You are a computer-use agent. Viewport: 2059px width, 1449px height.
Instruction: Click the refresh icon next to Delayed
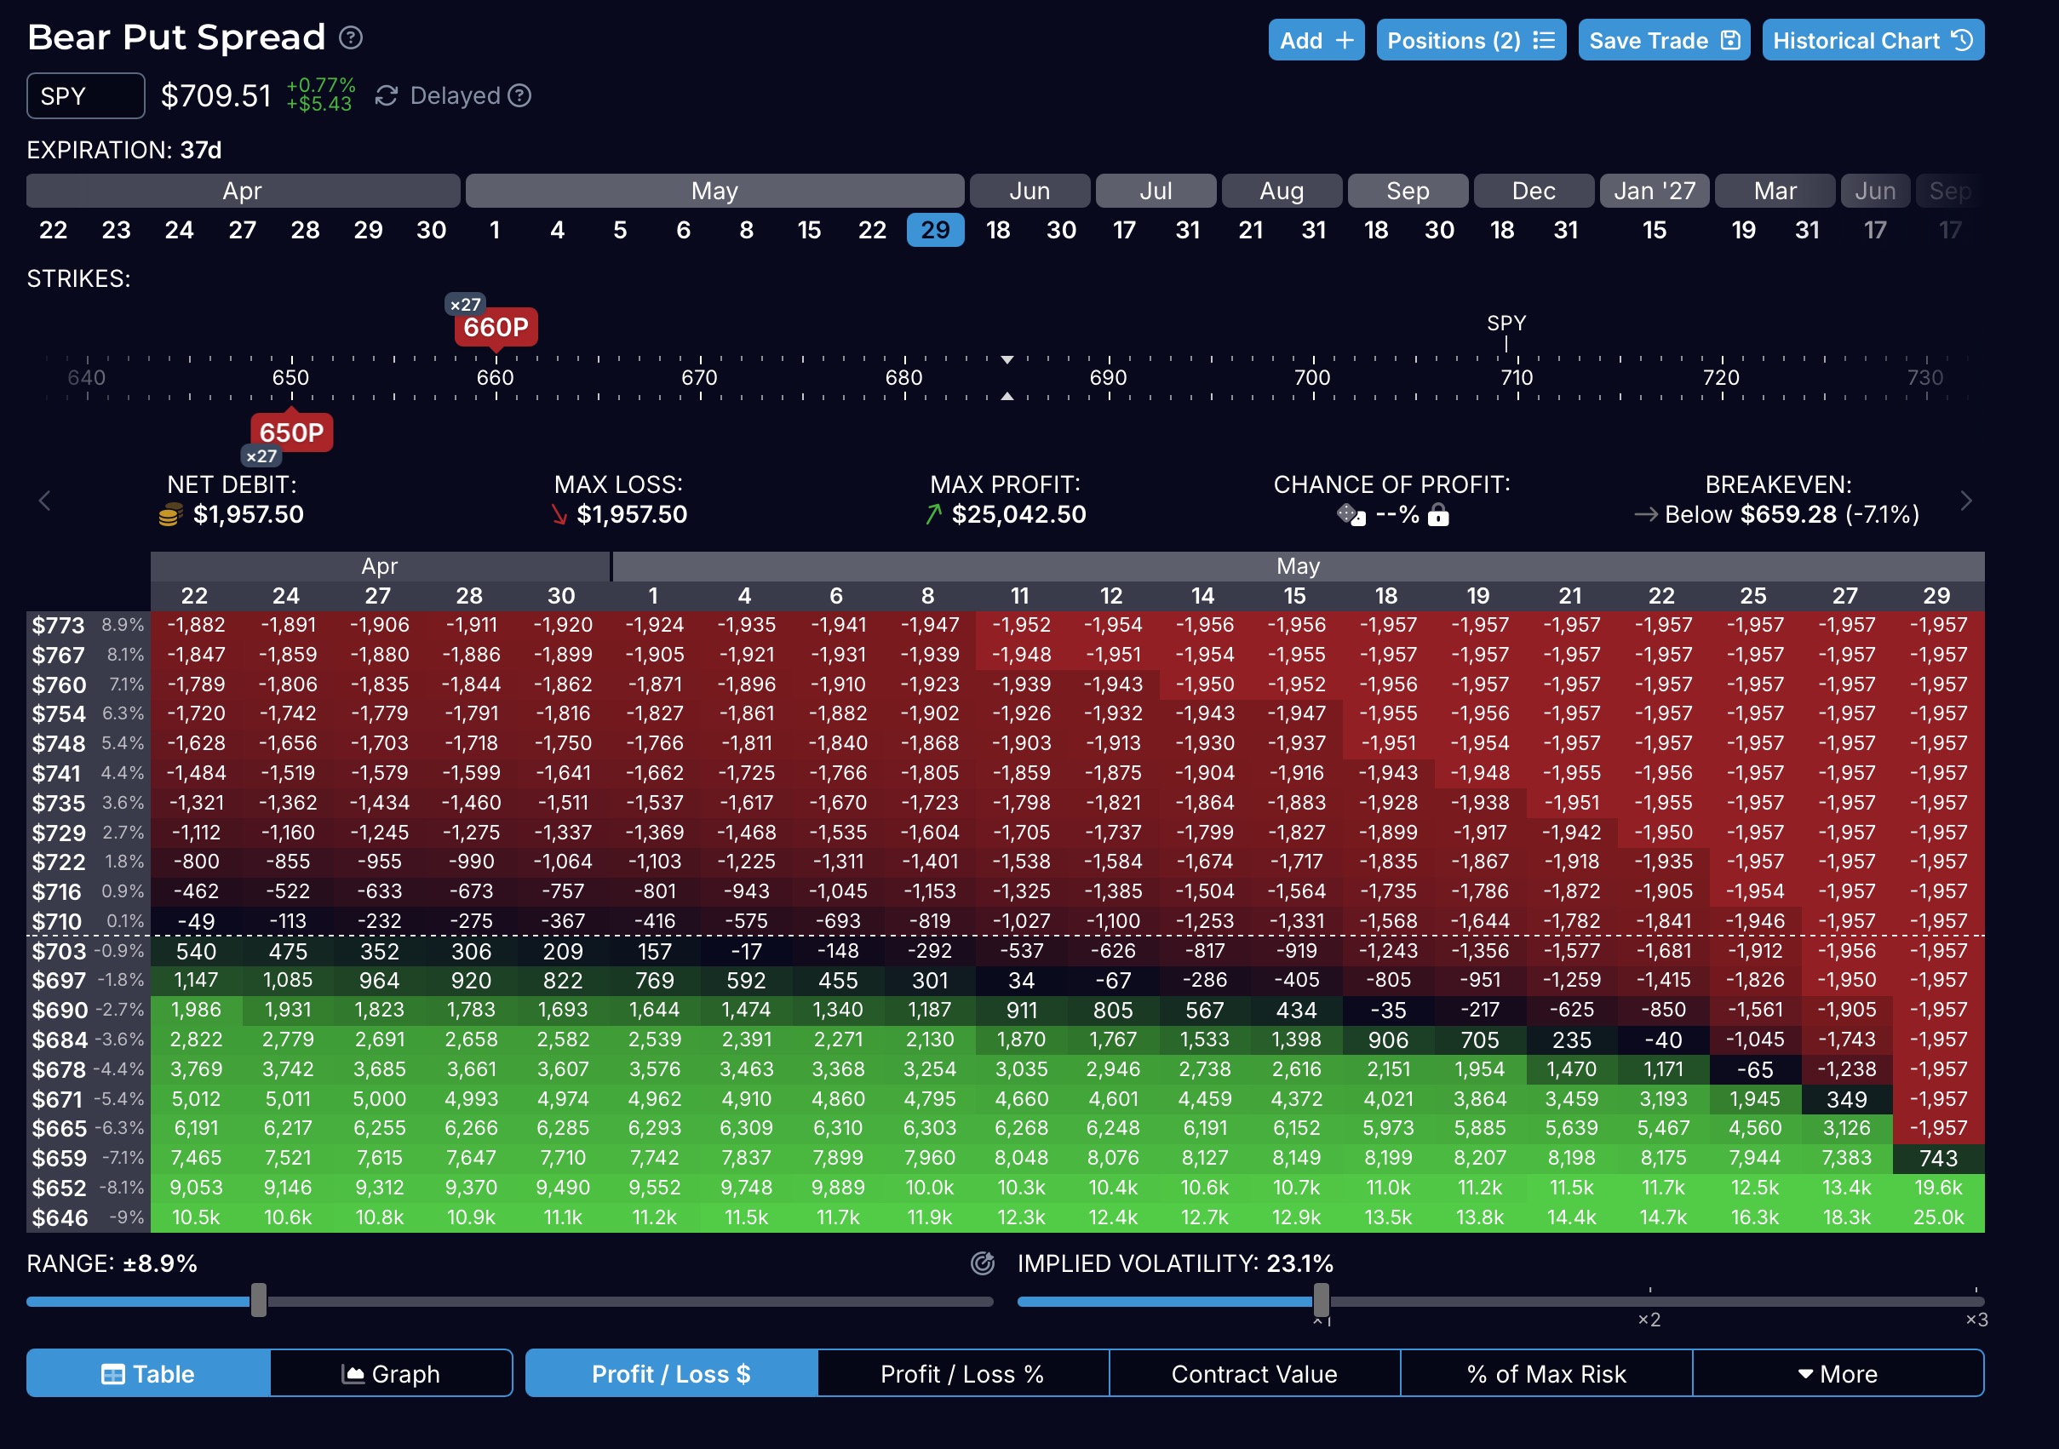(386, 96)
